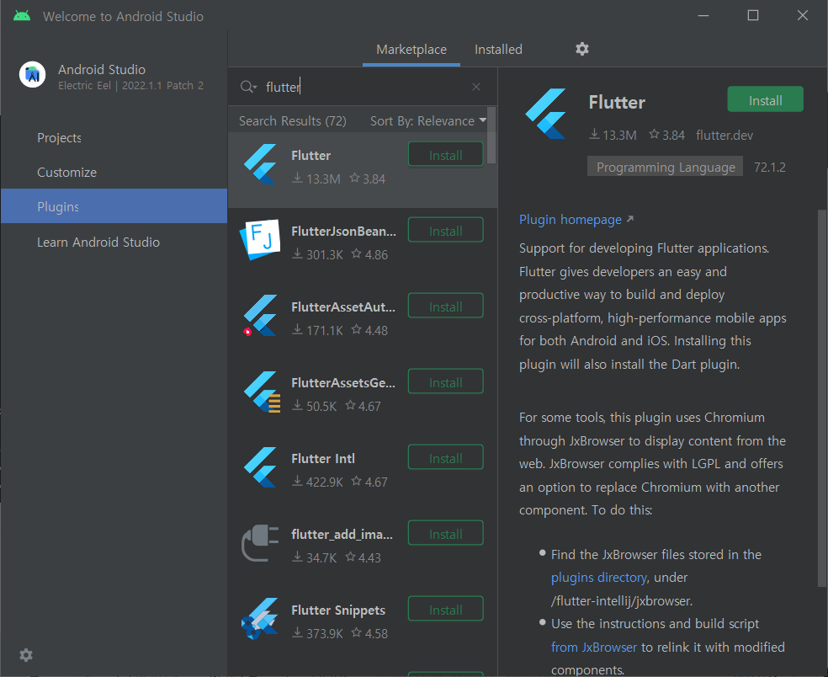Switch to the Installed tab
Viewport: 828px width, 677px height.
(498, 50)
